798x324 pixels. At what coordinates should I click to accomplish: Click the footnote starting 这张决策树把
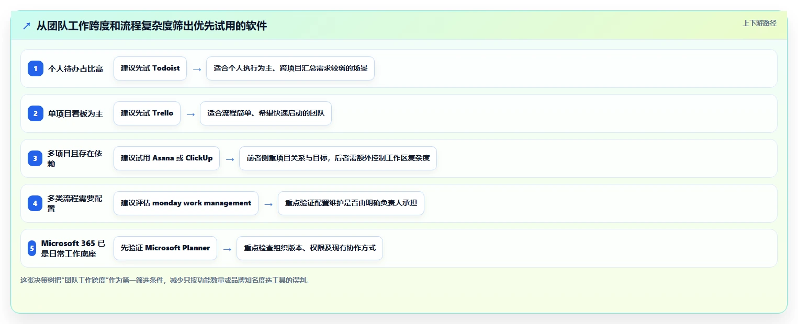166,280
